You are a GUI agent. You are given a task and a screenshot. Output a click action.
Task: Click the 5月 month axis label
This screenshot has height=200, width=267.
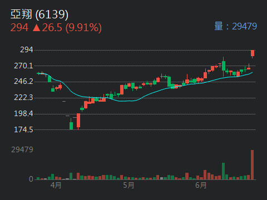[128, 185]
